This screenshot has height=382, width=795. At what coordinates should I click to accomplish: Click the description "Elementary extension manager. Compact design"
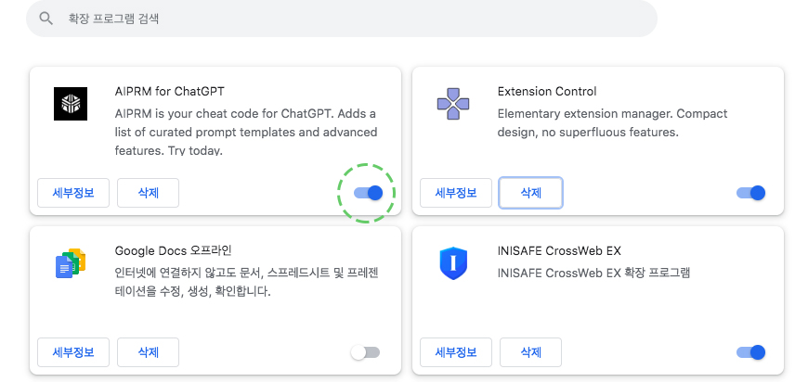tap(612, 123)
